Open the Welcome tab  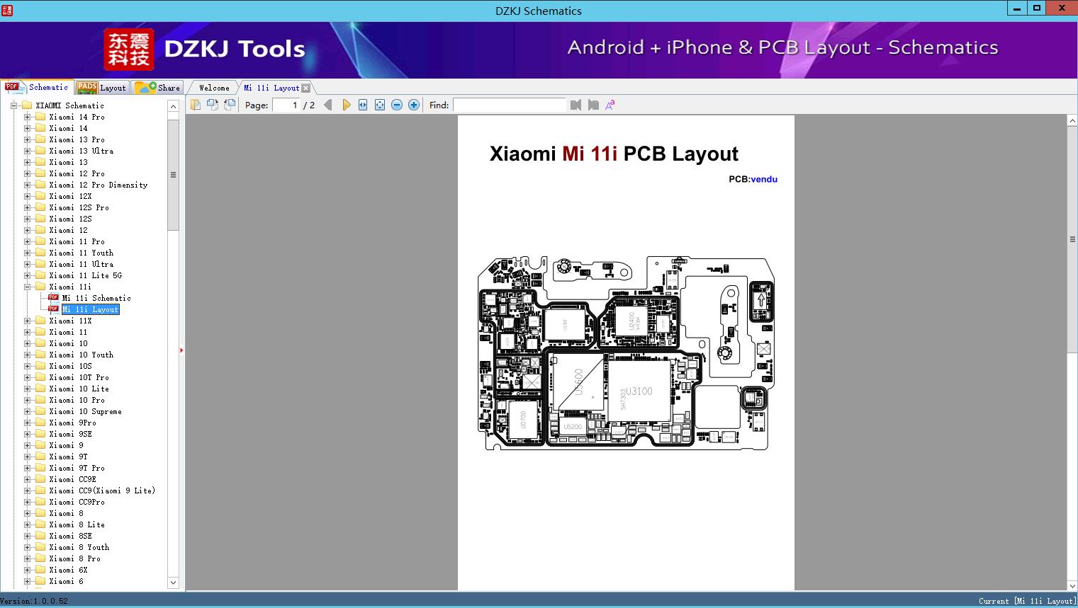tap(213, 87)
